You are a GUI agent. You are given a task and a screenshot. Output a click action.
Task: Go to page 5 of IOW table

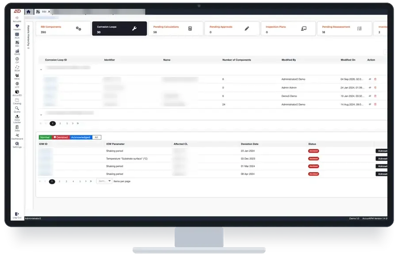coord(80,181)
